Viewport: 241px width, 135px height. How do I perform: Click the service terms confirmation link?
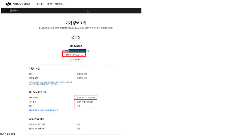tap(43, 110)
